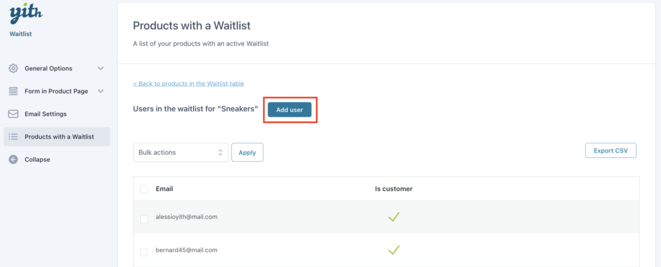Click the Export CSV button
661x267 pixels.
[611, 150]
